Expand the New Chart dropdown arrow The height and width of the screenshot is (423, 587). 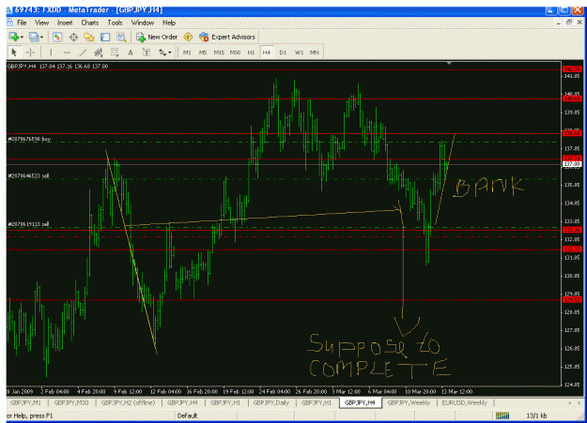pyautogui.click(x=23, y=38)
